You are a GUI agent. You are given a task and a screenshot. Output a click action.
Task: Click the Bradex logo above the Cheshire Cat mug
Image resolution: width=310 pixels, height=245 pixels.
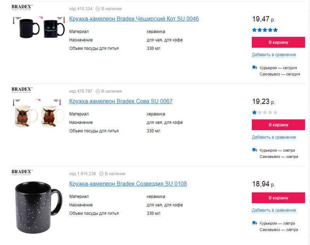[x=22, y=8]
